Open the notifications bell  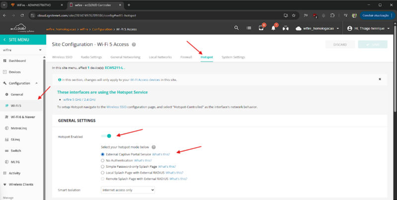(273, 28)
